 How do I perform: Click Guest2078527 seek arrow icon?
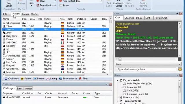(4, 97)
